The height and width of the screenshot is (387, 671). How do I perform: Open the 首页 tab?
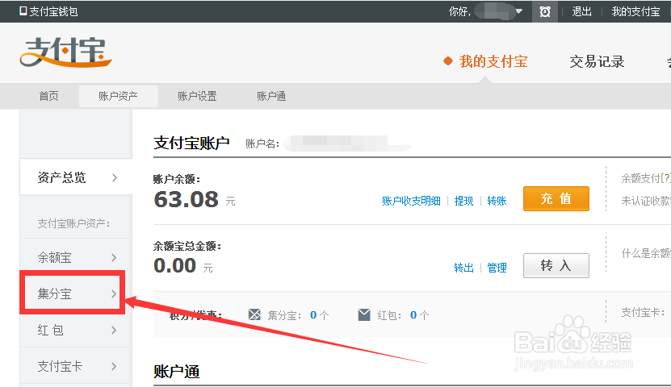coord(48,96)
